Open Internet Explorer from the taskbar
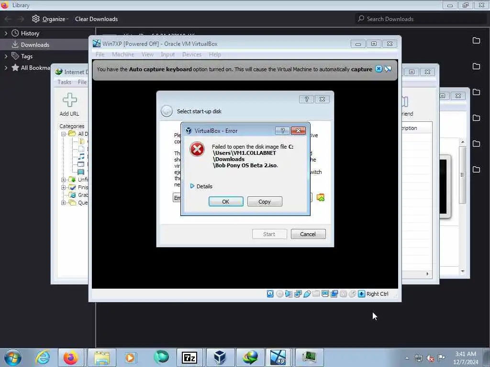 click(x=43, y=357)
